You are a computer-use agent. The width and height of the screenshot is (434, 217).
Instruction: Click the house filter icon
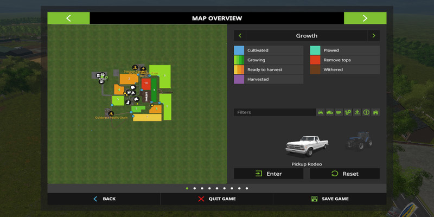(x=375, y=112)
